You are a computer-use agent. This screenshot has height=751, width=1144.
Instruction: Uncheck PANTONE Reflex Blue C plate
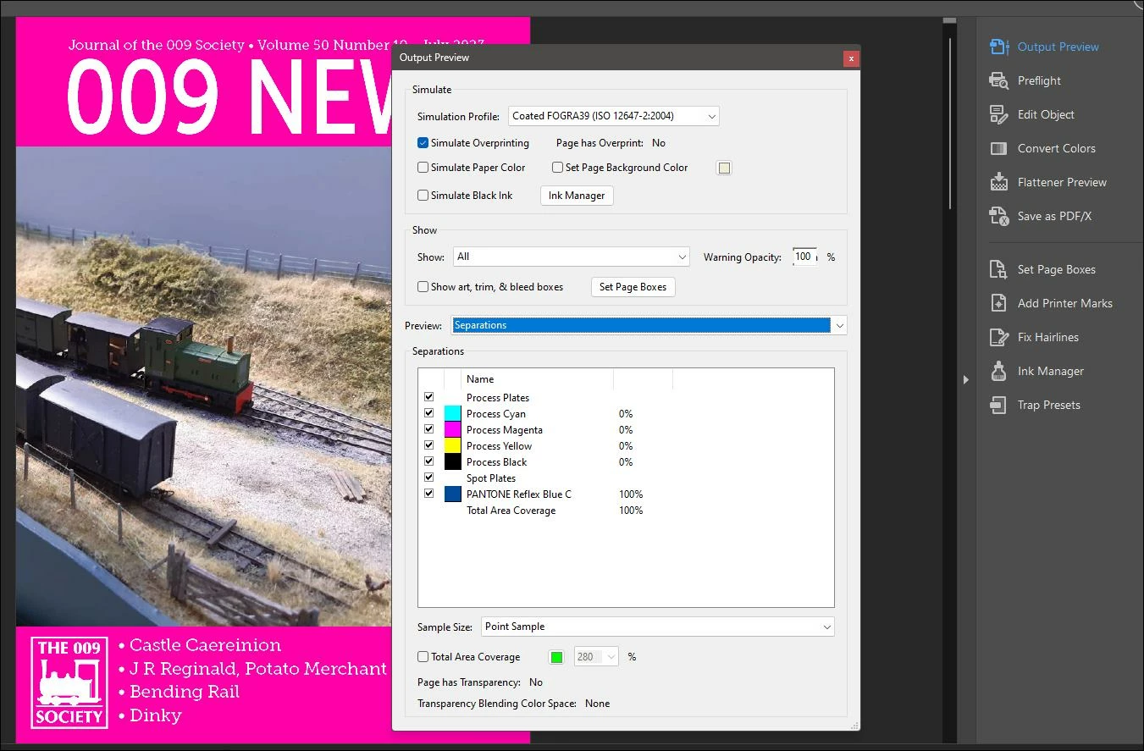point(428,494)
